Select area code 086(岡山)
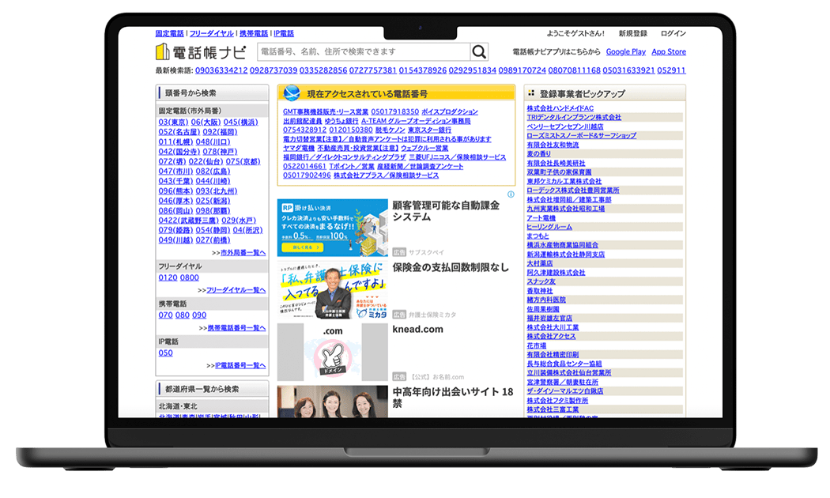 click(176, 210)
